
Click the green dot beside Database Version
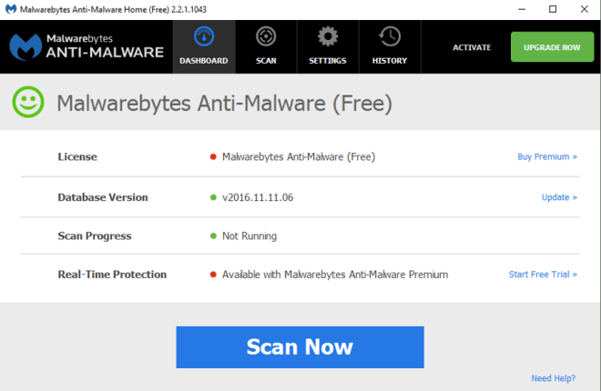[213, 197]
